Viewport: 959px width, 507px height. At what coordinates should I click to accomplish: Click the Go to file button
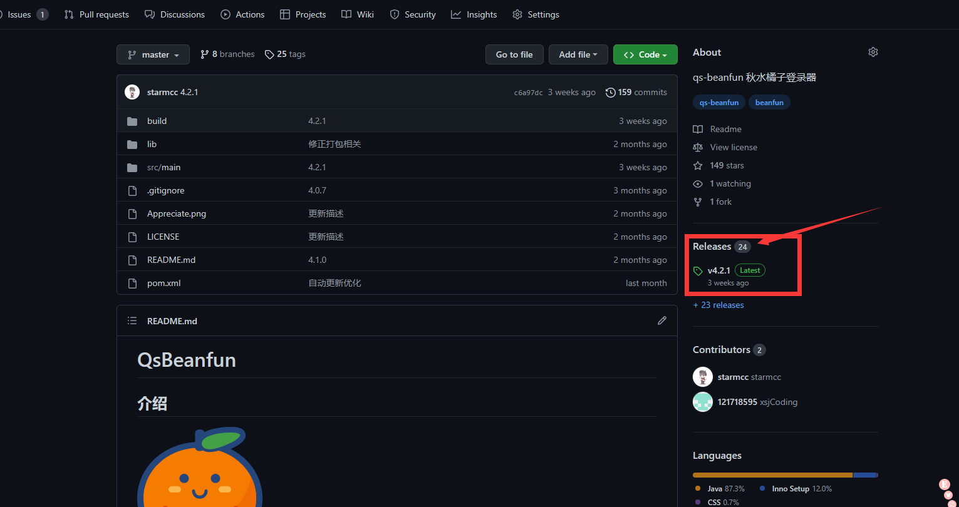[x=514, y=54]
